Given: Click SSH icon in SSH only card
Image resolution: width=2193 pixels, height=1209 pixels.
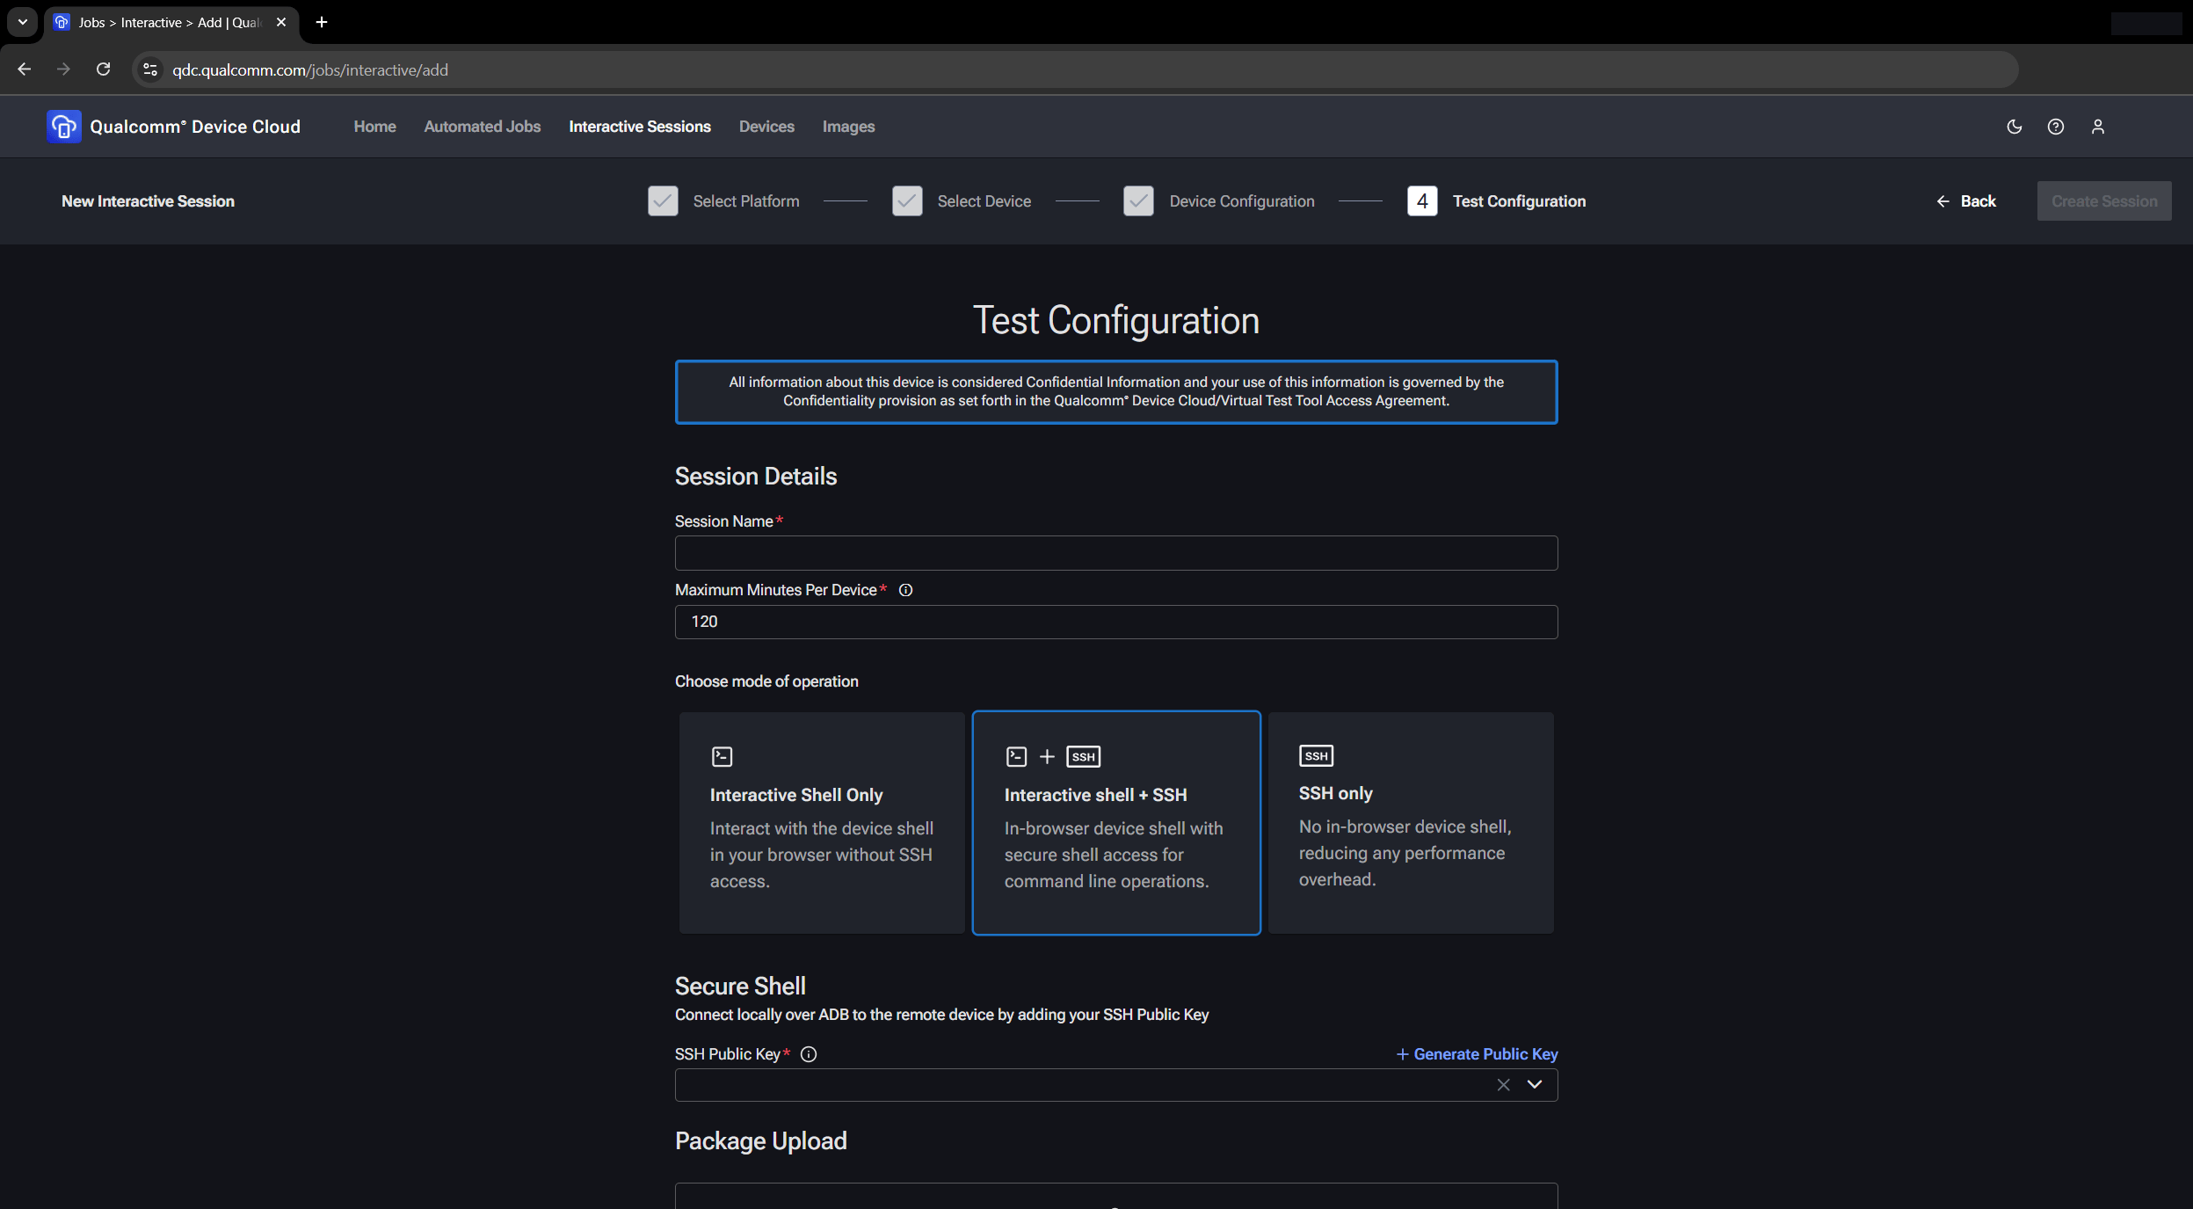Looking at the screenshot, I should click(1316, 755).
